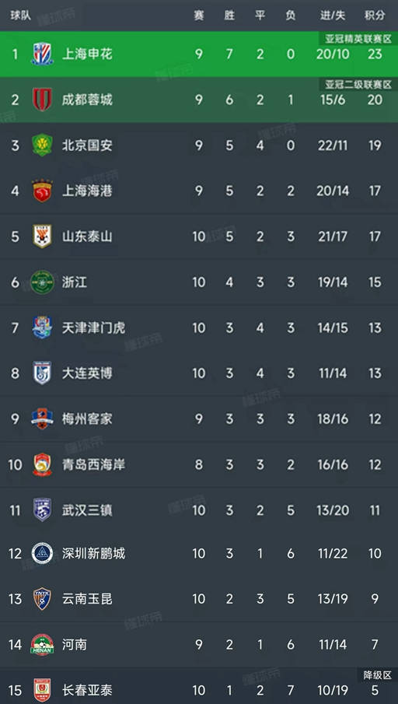Open the 长春亚泰 team name link
398x704 pixels.
(x=87, y=690)
